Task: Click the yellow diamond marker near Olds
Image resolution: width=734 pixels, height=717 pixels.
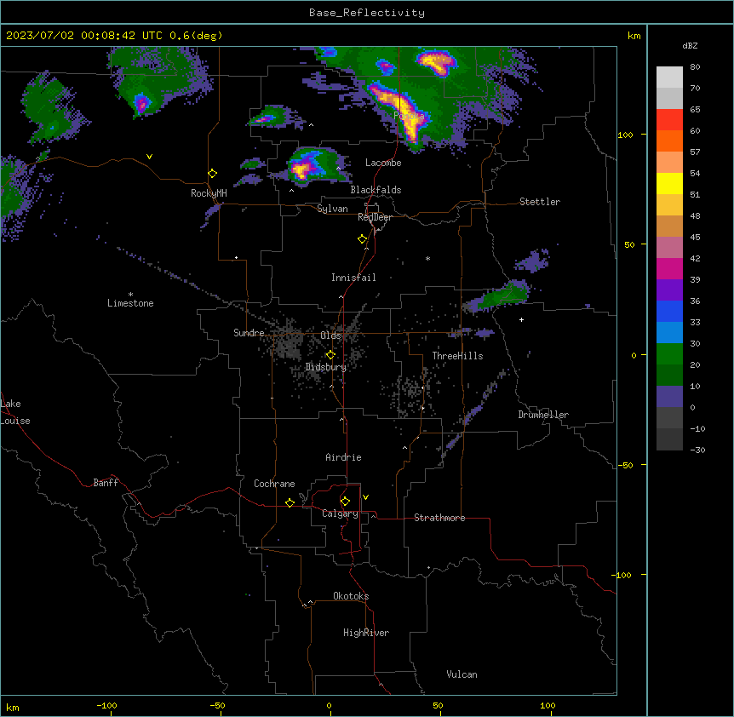Action: click(x=330, y=355)
